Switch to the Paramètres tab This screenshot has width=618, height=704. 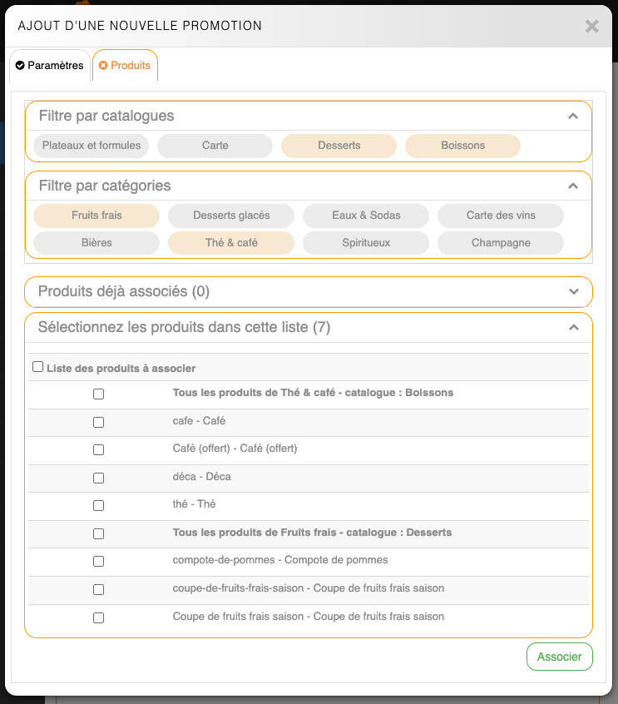(50, 65)
